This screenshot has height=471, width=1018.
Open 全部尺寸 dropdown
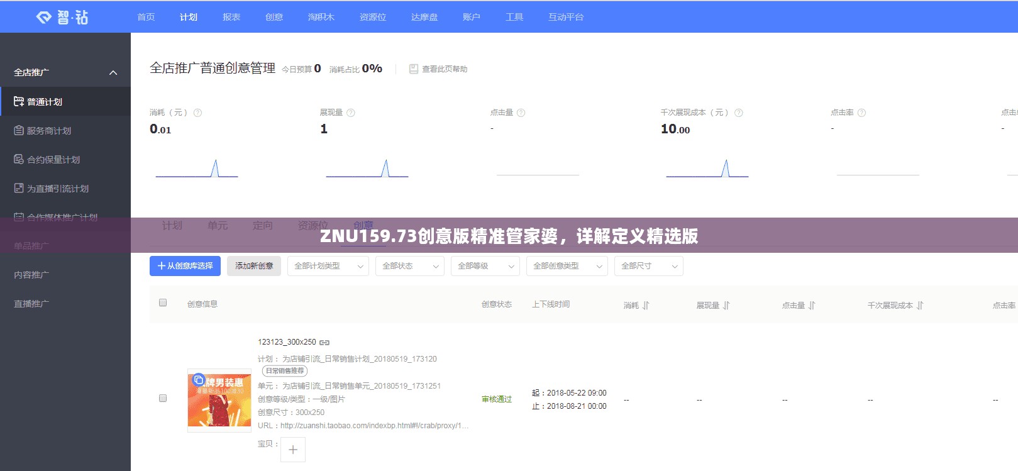(x=649, y=266)
